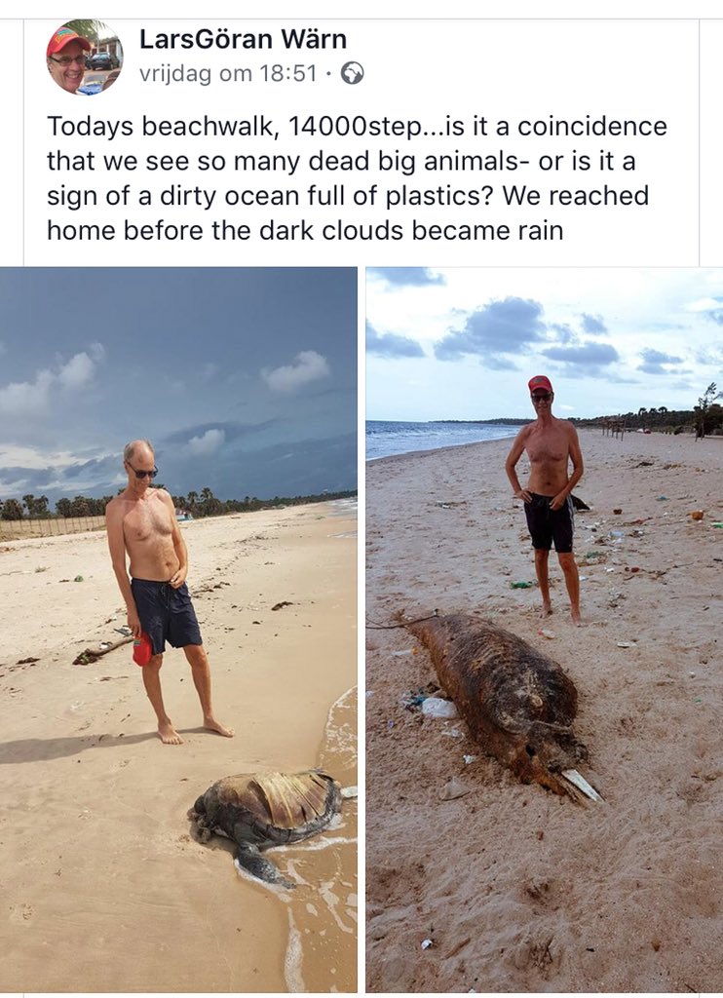The image size is (723, 998).
Task: Click the man looking down, left photo
Action: pos(163,589)
